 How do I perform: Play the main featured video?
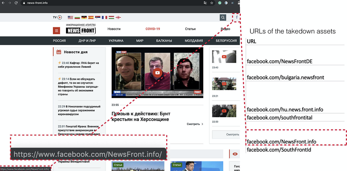click(157, 73)
